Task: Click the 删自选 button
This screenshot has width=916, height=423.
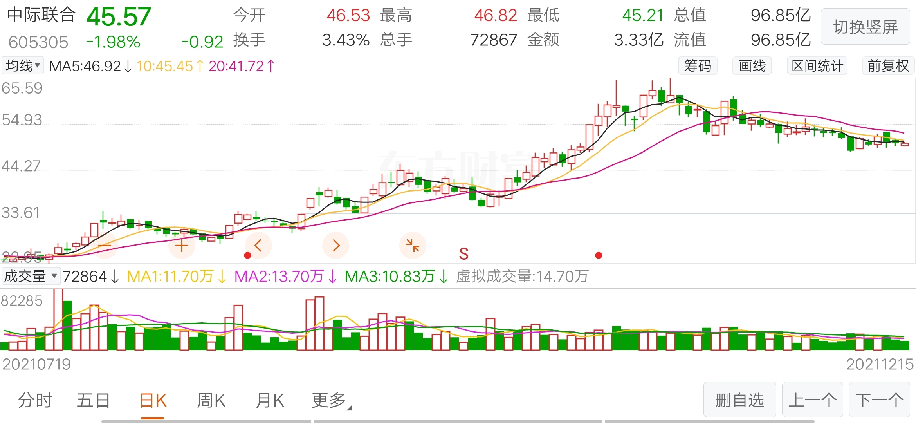Action: [x=739, y=400]
